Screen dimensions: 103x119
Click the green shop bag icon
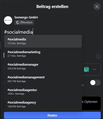(x=86, y=69)
